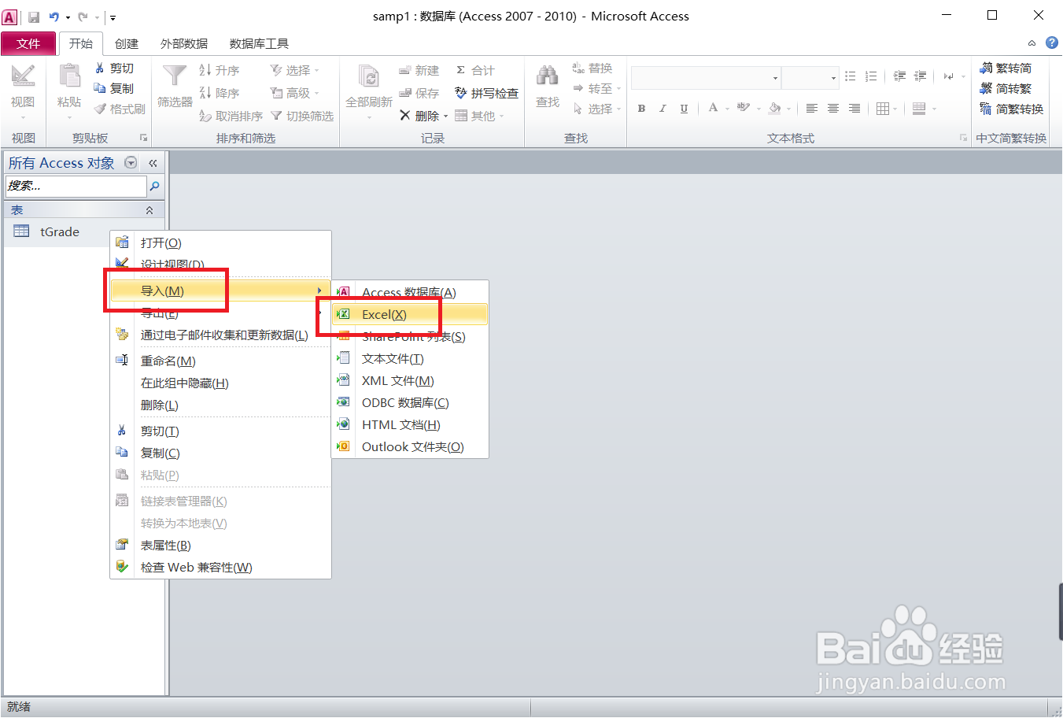
Task: Click the Align Left text button
Action: (812, 109)
